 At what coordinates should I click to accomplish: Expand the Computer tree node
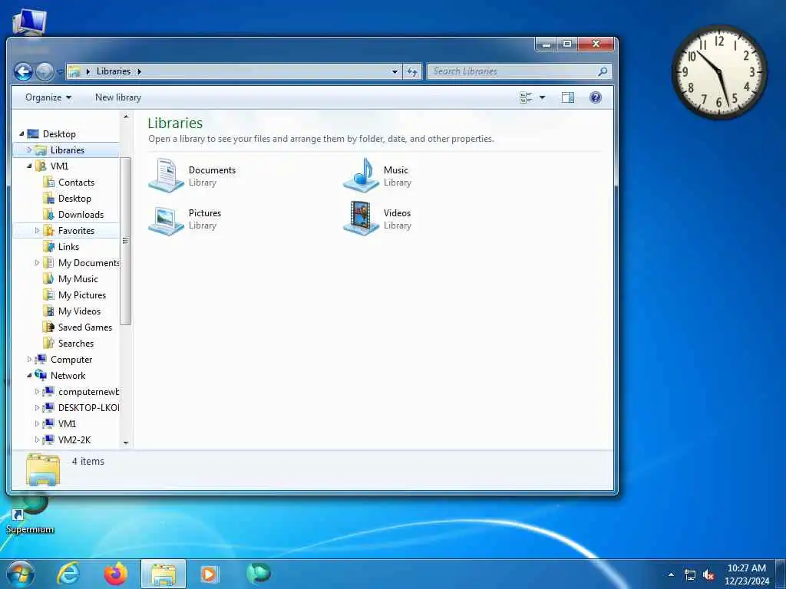[29, 359]
